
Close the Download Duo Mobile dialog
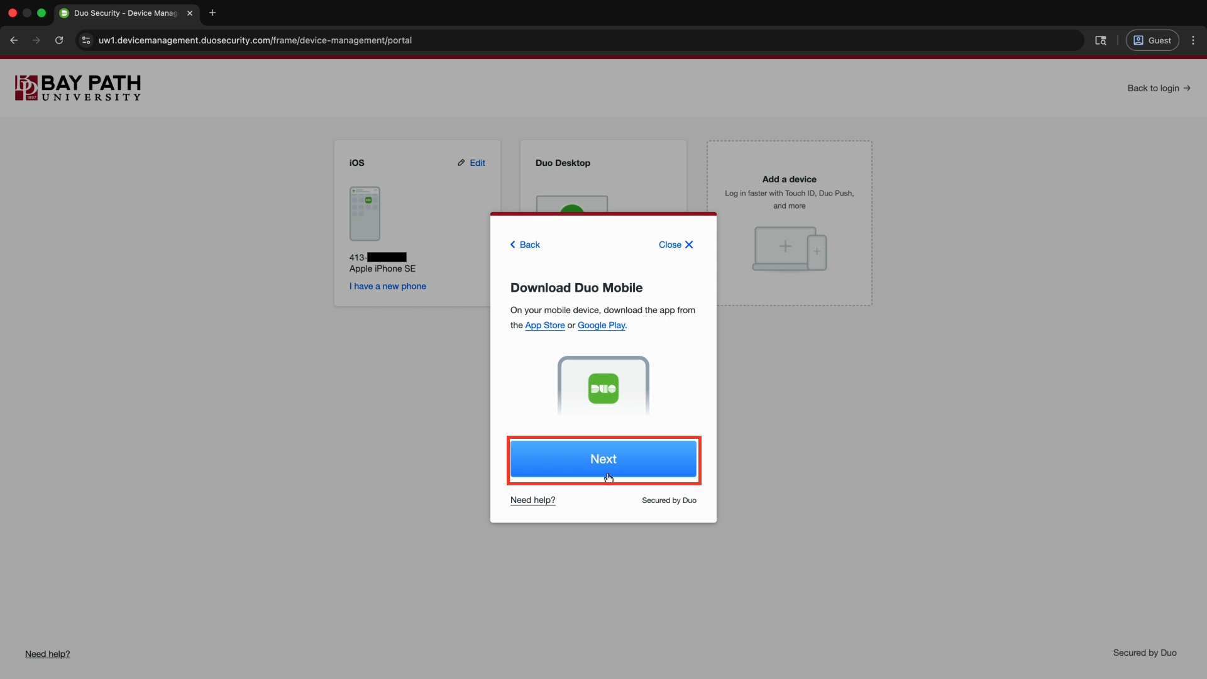676,245
